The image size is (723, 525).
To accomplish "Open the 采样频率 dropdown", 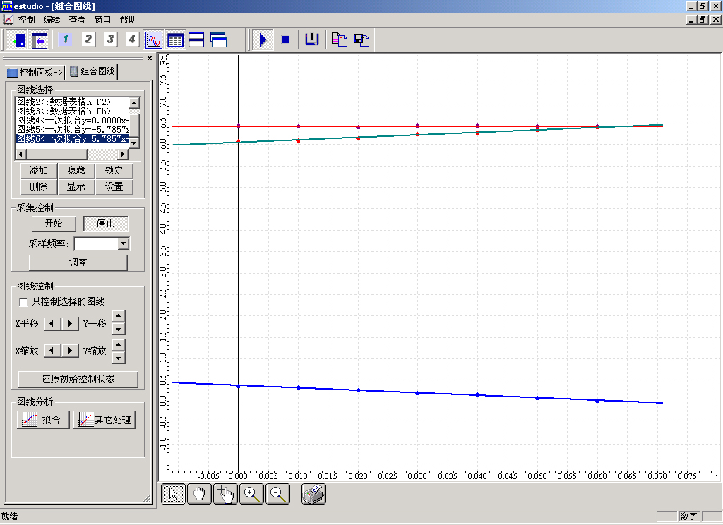I will [124, 243].
